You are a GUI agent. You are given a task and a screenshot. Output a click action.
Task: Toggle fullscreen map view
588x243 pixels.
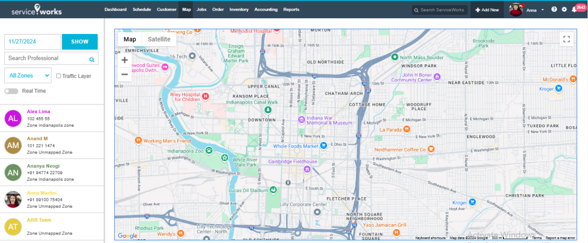coord(567,39)
